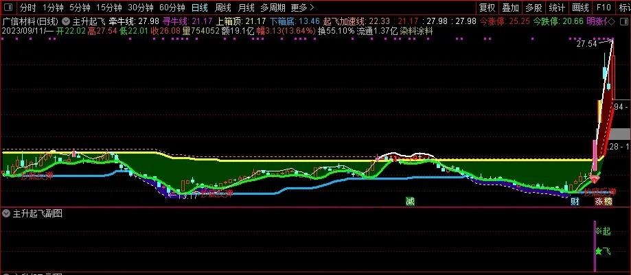
Task: Click the 标记 button at top-right
Action: 624,8
